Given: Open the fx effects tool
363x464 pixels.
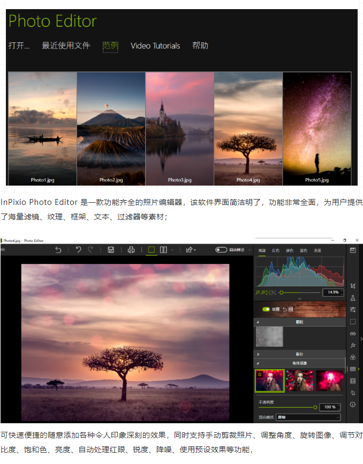Looking at the screenshot, I should pos(353,345).
